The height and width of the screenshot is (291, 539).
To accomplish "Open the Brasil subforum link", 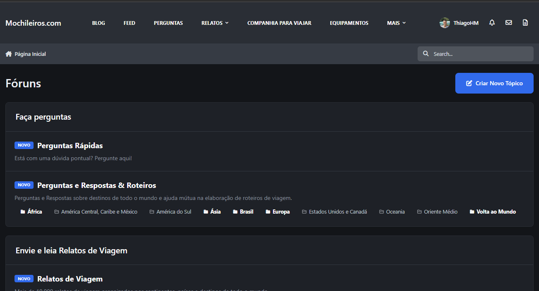I will pyautogui.click(x=246, y=212).
